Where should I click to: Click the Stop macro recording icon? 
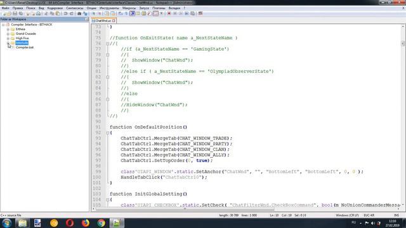pos(174,13)
